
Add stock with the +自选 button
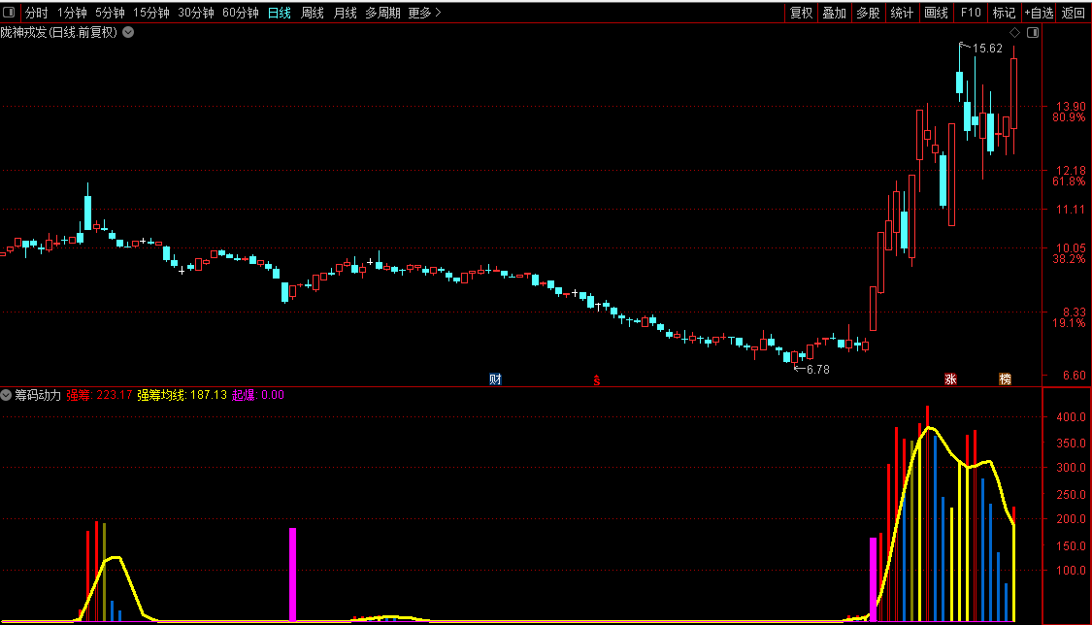[1039, 13]
